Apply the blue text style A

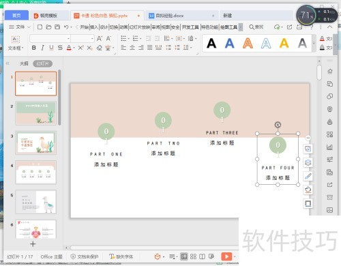tap(229, 43)
